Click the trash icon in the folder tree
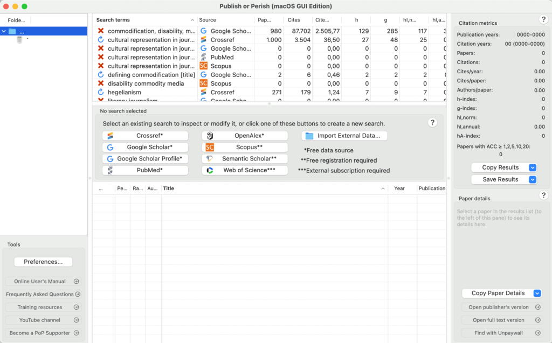Image resolution: width=552 pixels, height=343 pixels. pos(19,40)
